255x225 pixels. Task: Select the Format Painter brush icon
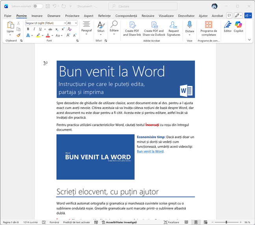(x=18, y=35)
